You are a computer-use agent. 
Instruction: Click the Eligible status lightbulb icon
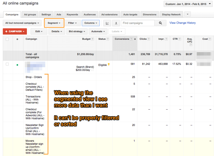(109, 64)
